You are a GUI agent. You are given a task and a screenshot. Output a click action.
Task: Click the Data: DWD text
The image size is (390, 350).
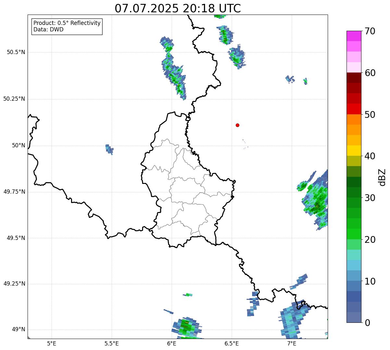48,29
